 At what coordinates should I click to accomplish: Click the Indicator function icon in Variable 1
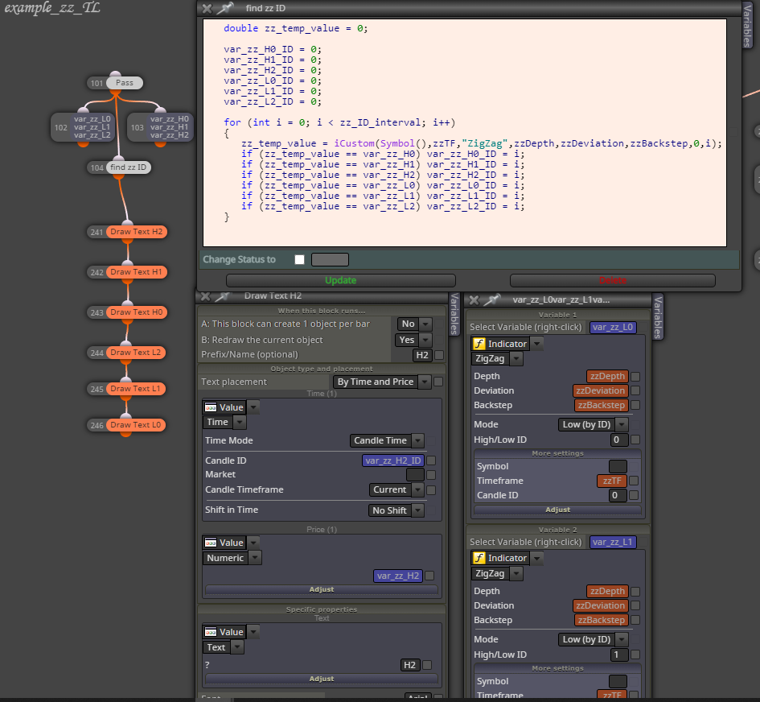click(x=479, y=344)
